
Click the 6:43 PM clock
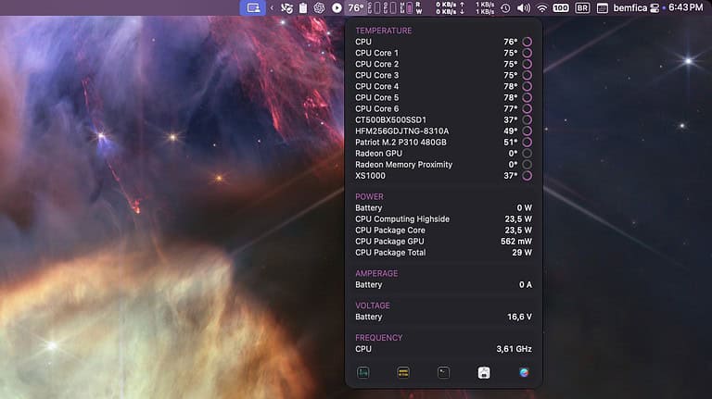(x=685, y=7)
